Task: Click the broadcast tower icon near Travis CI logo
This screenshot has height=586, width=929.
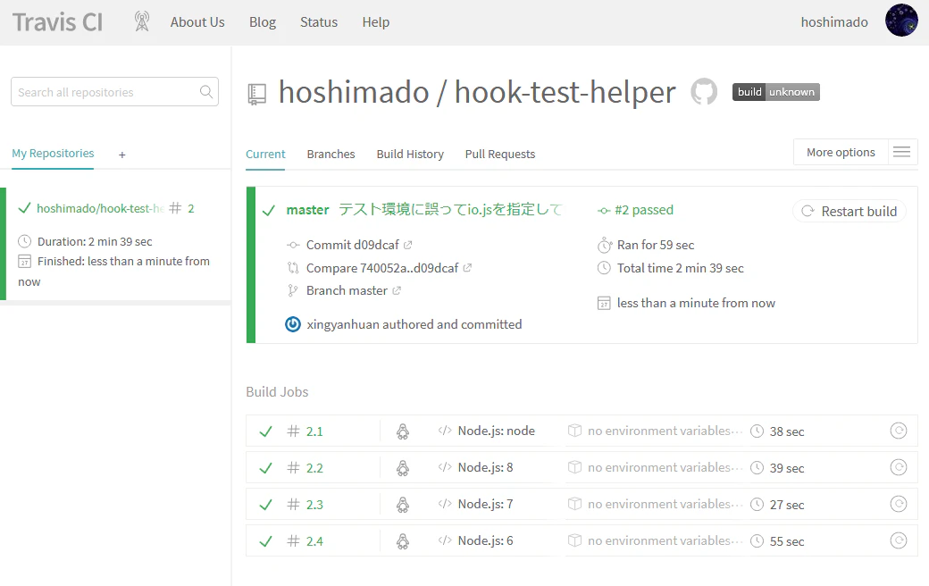Action: pyautogui.click(x=142, y=22)
